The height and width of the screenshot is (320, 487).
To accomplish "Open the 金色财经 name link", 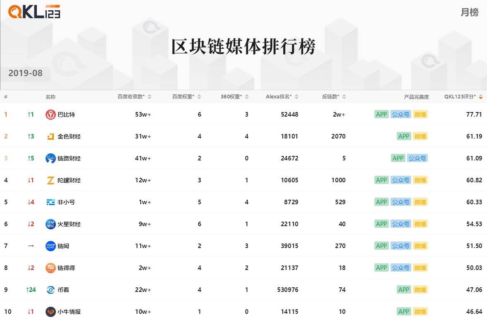I will [69, 136].
